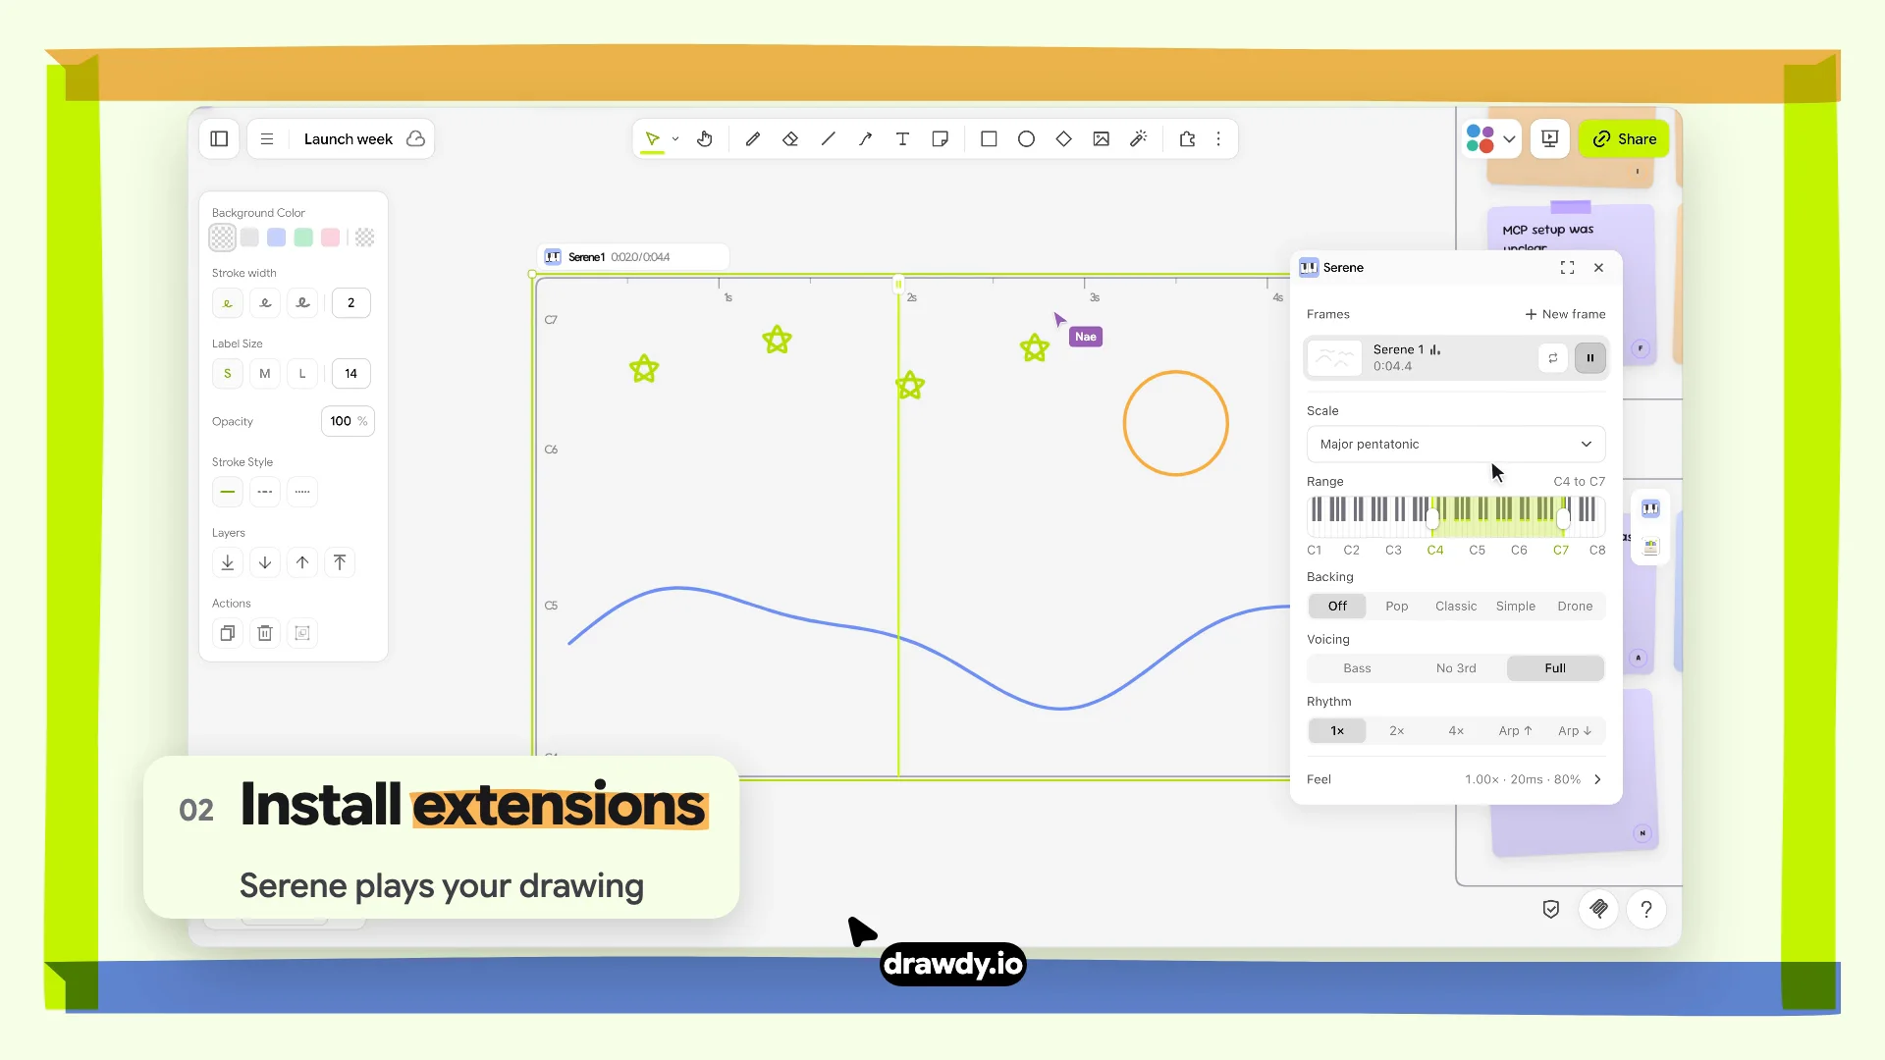Set Rhythm to Arp up
Image resolution: width=1885 pixels, height=1060 pixels.
[x=1515, y=731]
